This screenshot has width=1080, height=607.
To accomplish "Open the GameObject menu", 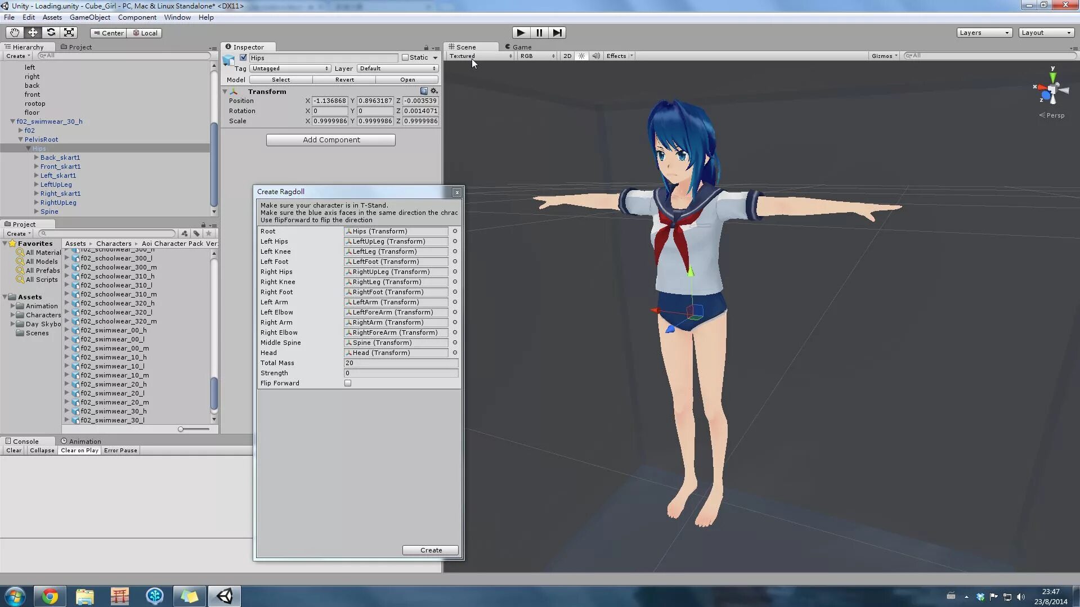I will point(90,17).
